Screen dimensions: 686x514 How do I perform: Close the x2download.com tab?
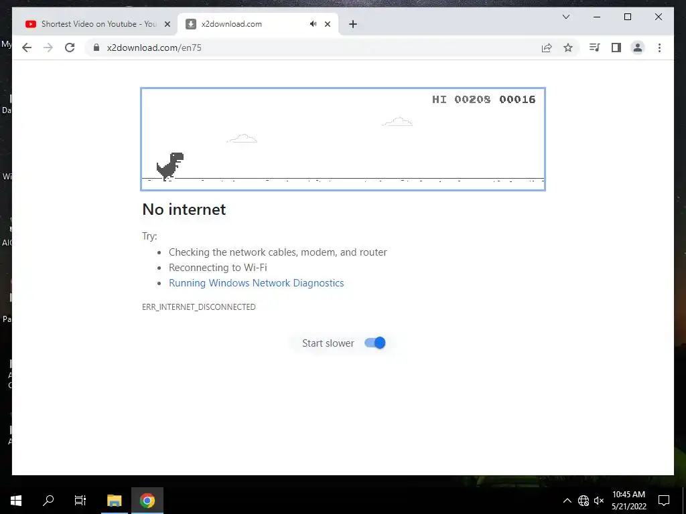pyautogui.click(x=327, y=24)
